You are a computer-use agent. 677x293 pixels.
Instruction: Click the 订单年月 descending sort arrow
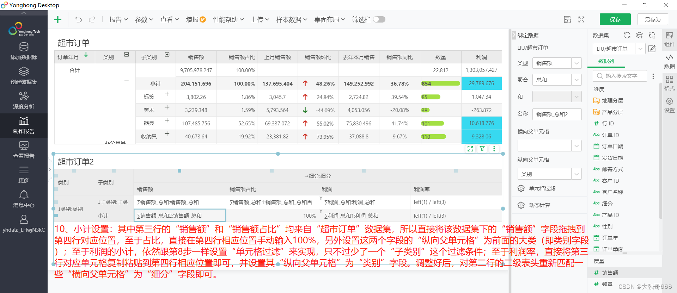(x=86, y=55)
